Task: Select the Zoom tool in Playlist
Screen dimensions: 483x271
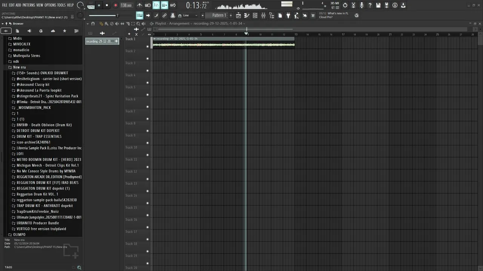Action: [138, 24]
